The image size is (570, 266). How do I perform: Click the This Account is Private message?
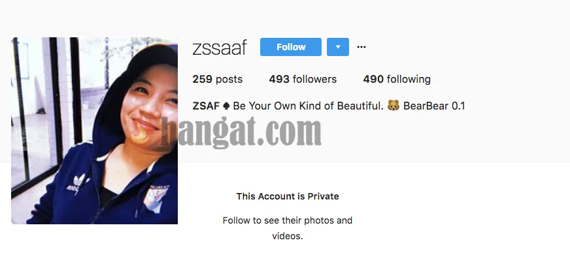click(x=288, y=196)
